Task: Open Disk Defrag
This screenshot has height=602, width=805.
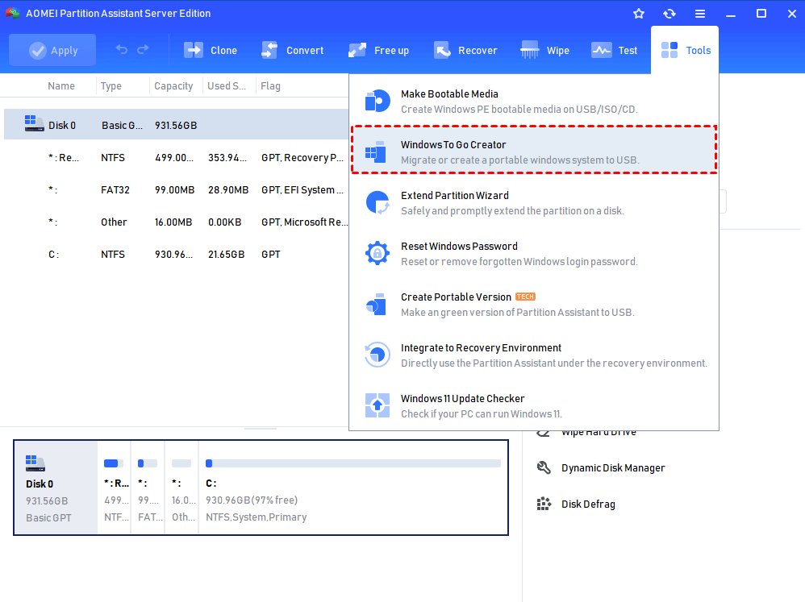Action: 576,504
